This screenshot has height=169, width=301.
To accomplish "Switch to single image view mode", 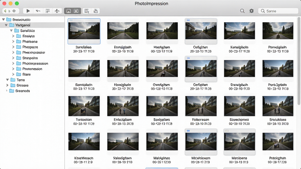I will pyautogui.click(x=68, y=11).
